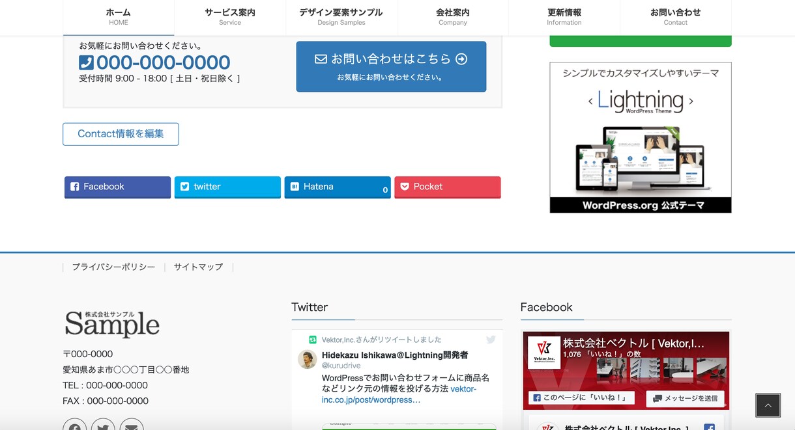Click the 愛知県あま市 address line

(126, 370)
